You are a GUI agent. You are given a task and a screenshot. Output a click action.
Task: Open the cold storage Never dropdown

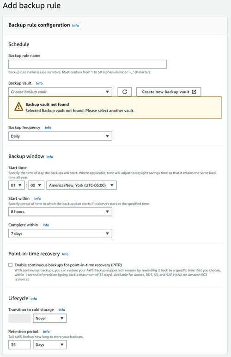50,318
